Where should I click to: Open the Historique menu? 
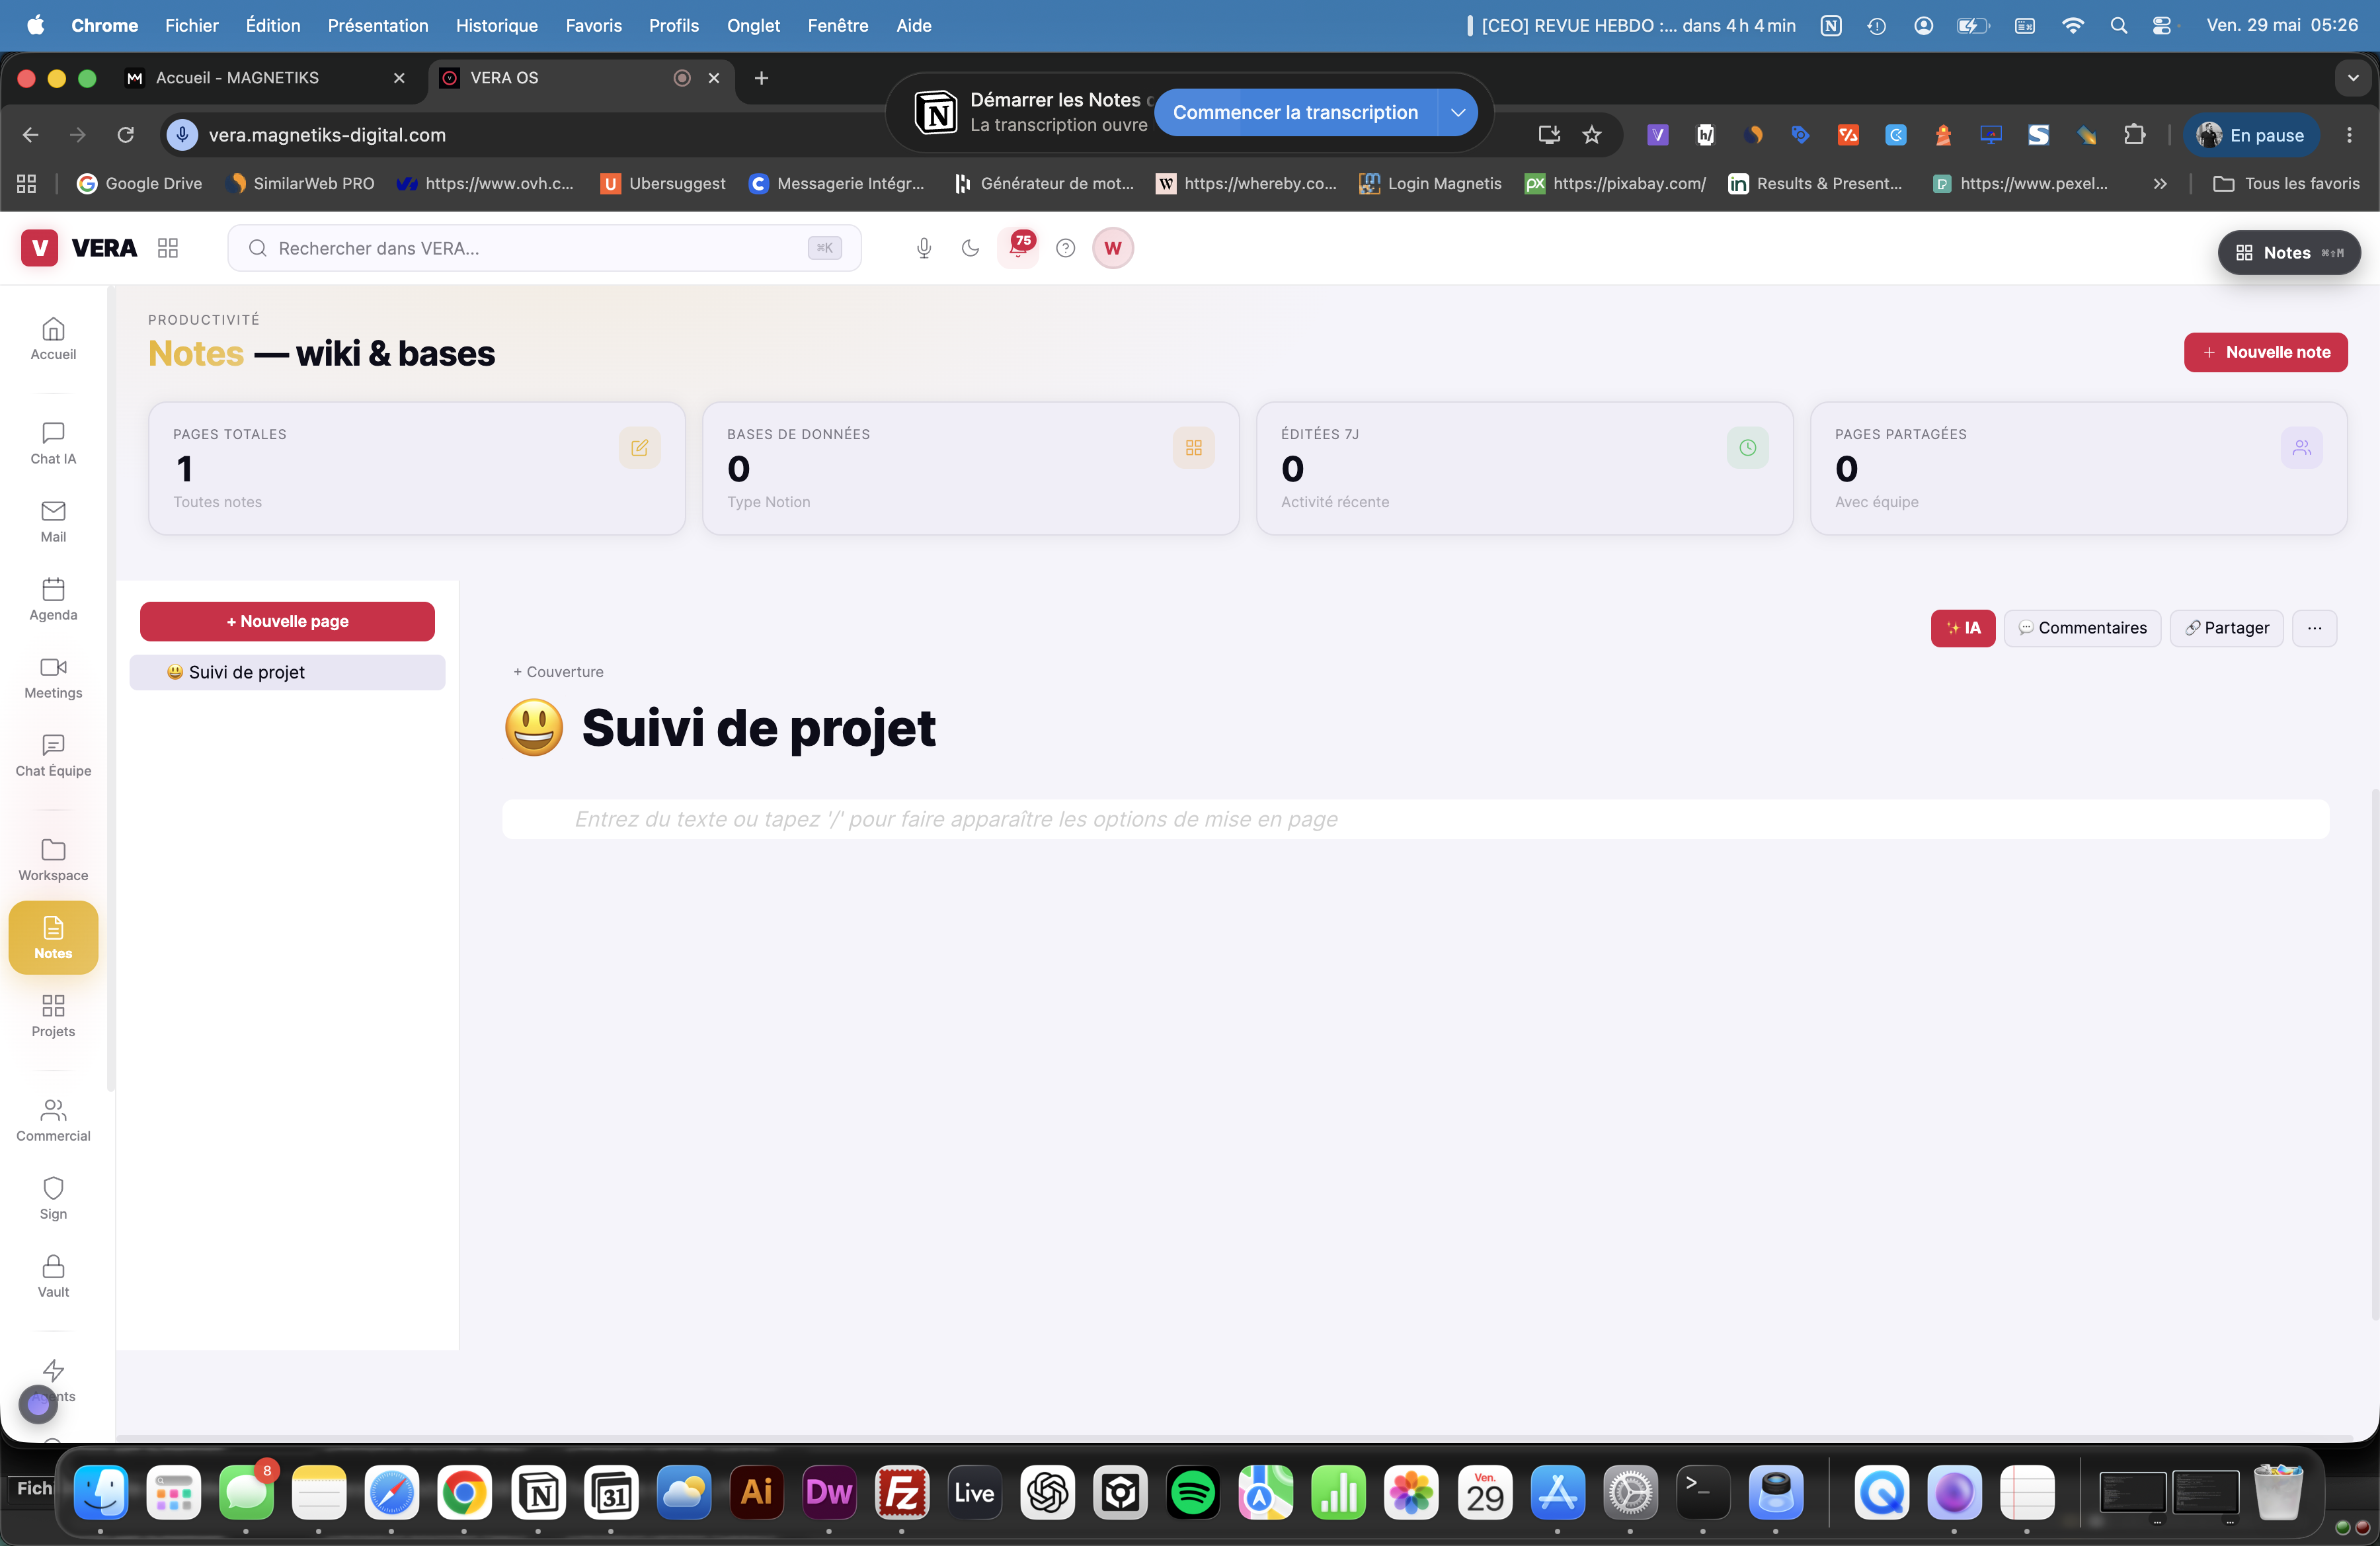(497, 26)
